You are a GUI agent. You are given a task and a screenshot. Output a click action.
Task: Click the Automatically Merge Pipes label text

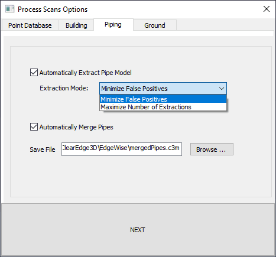(76, 127)
